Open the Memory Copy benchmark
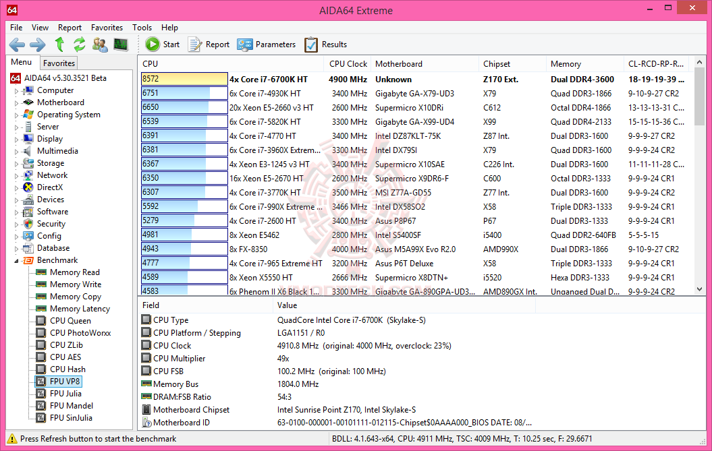Image resolution: width=712 pixels, height=451 pixels. point(76,297)
